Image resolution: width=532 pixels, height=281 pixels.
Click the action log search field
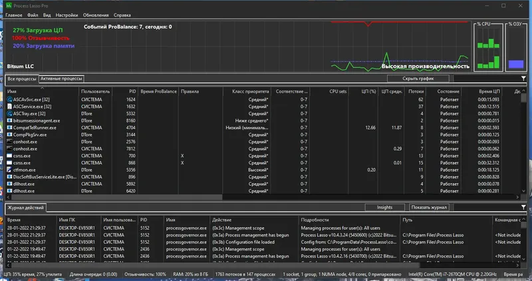[x=487, y=207]
